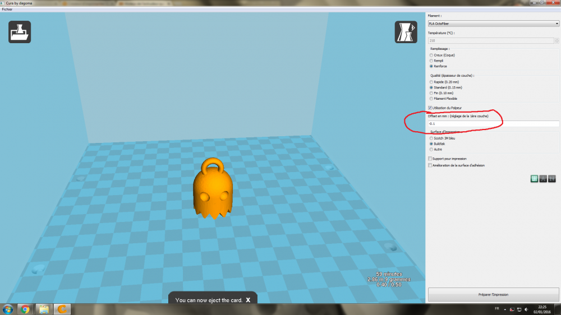Select Rempli filling option
The width and height of the screenshot is (561, 315).
[431, 61]
